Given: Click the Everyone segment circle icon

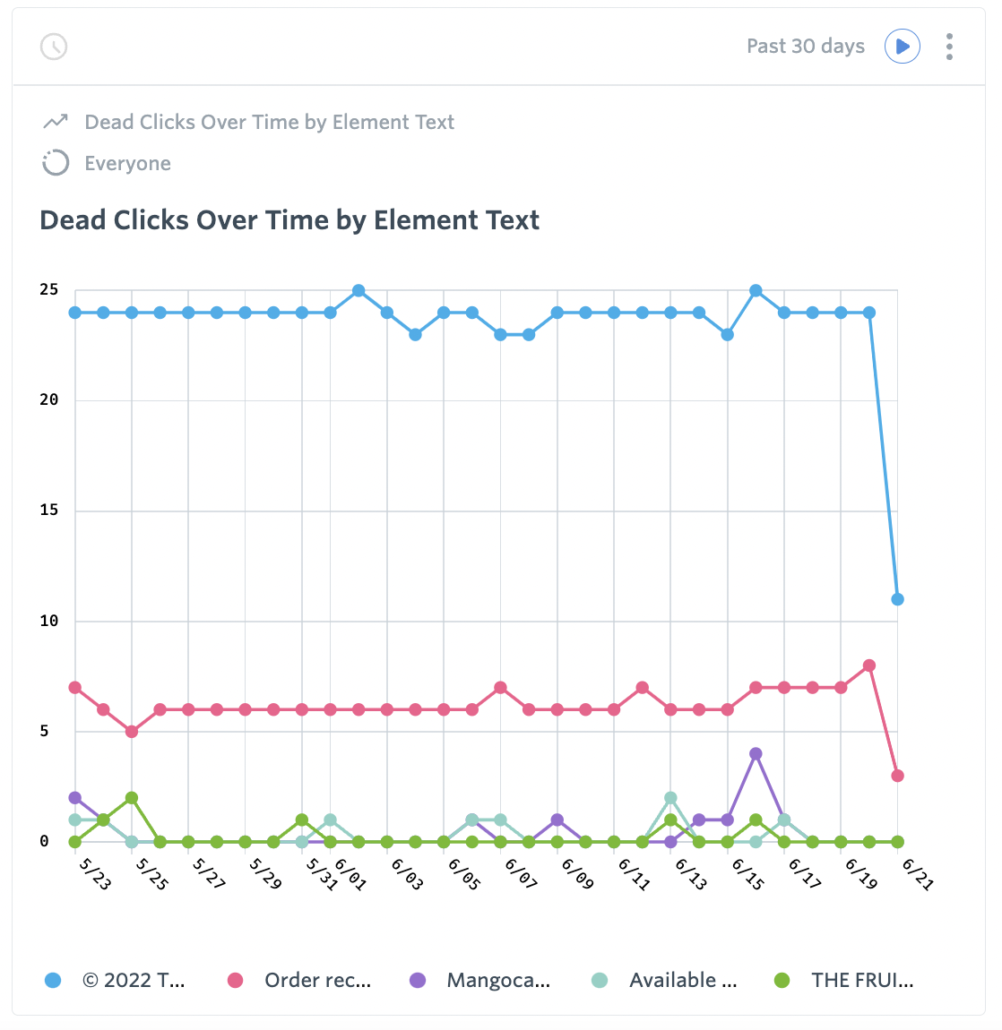Looking at the screenshot, I should tap(55, 163).
